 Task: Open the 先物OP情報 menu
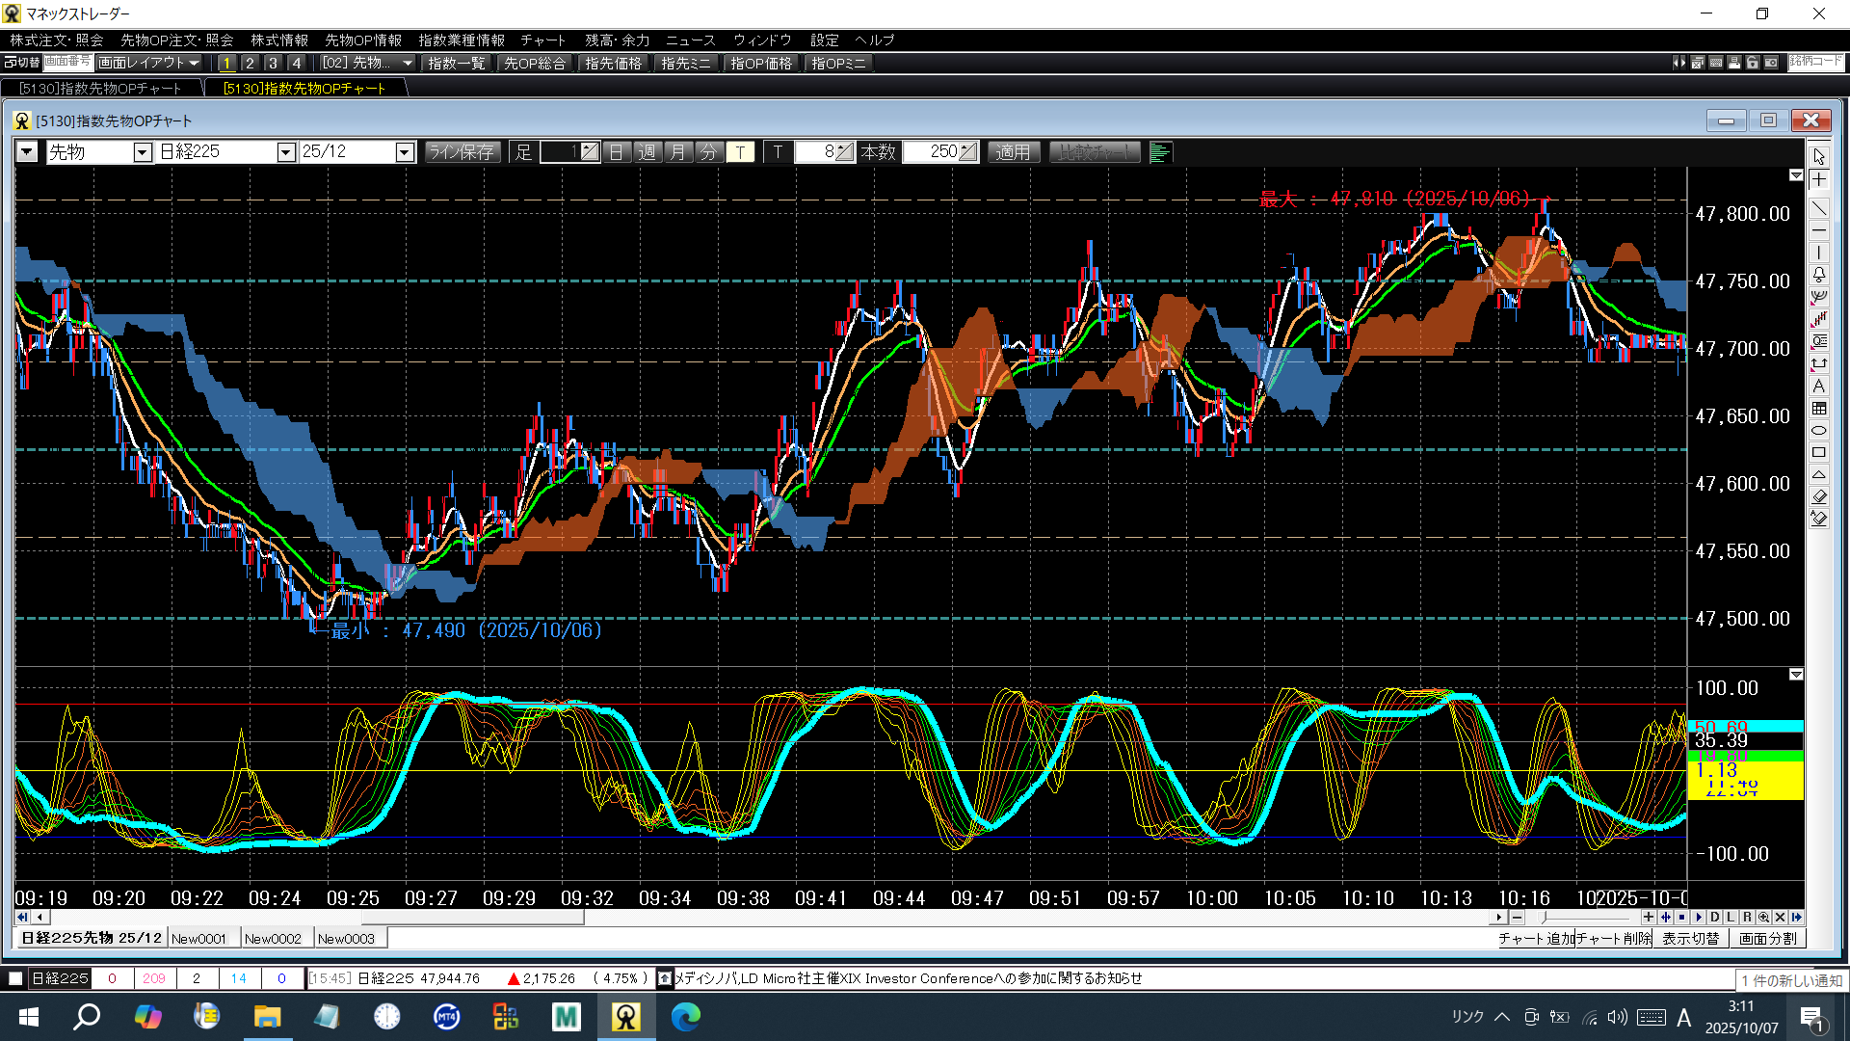tap(362, 40)
